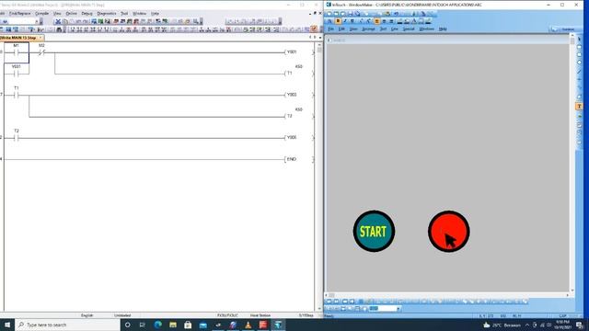Open the notification center icon
The image size is (589, 331).
(x=580, y=325)
